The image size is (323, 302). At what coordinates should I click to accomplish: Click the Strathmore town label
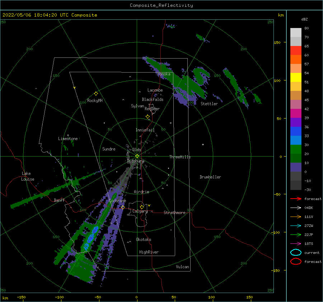[174, 213]
